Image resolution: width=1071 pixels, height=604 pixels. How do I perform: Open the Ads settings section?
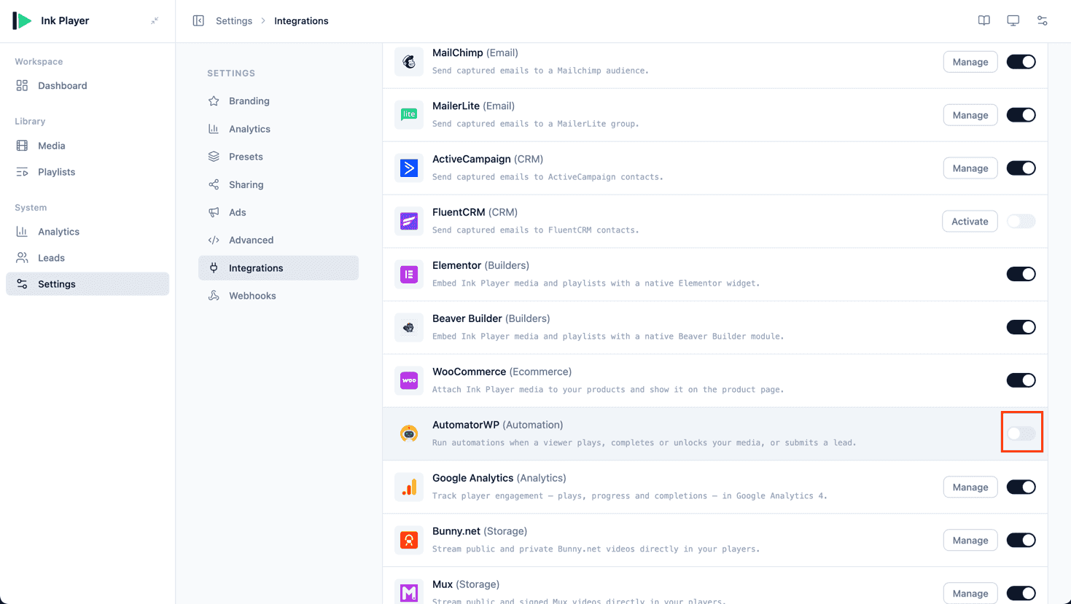pyautogui.click(x=279, y=212)
